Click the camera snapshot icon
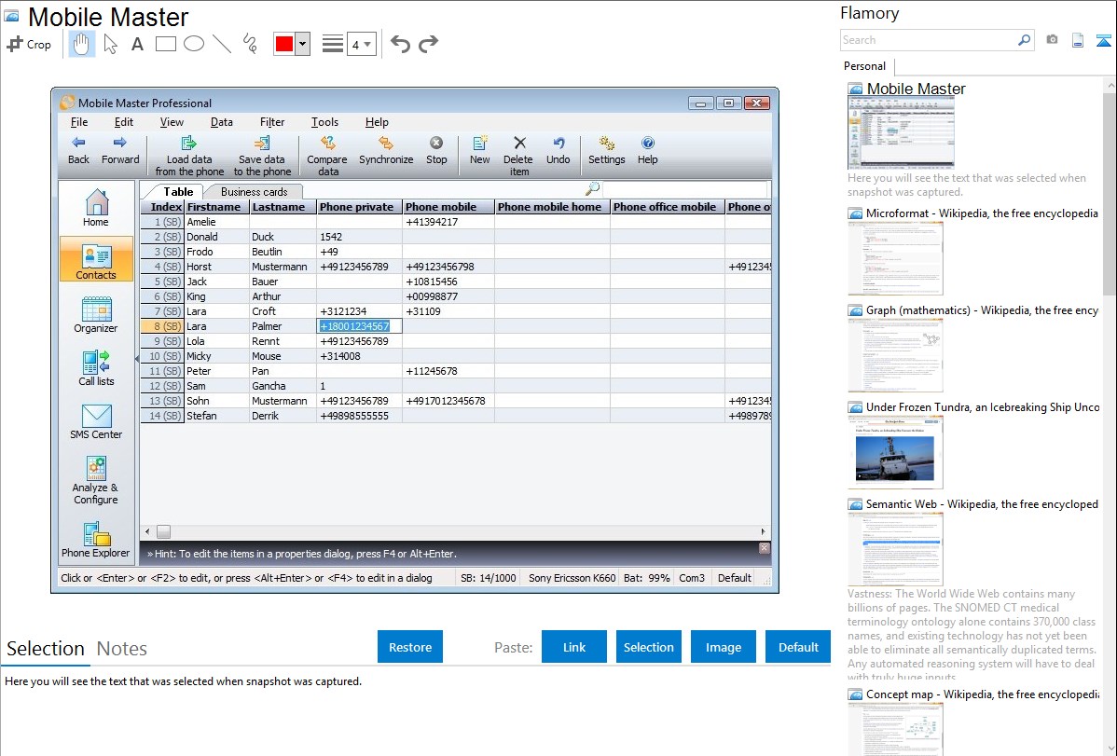The height and width of the screenshot is (756, 1117). click(x=1052, y=40)
